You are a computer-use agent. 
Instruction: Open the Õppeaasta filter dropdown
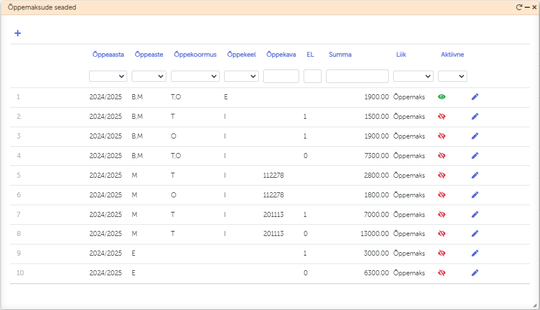click(108, 76)
